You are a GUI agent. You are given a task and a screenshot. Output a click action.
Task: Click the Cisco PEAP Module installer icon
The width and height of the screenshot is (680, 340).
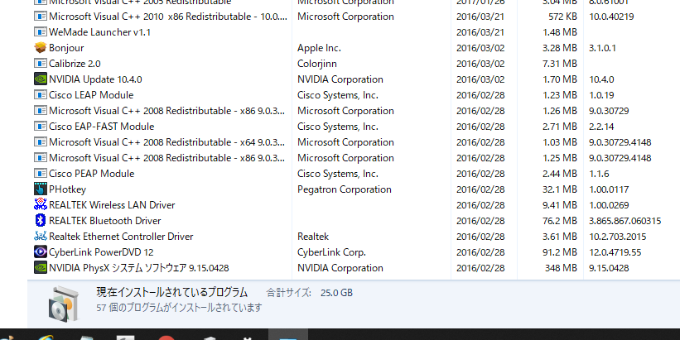41,174
